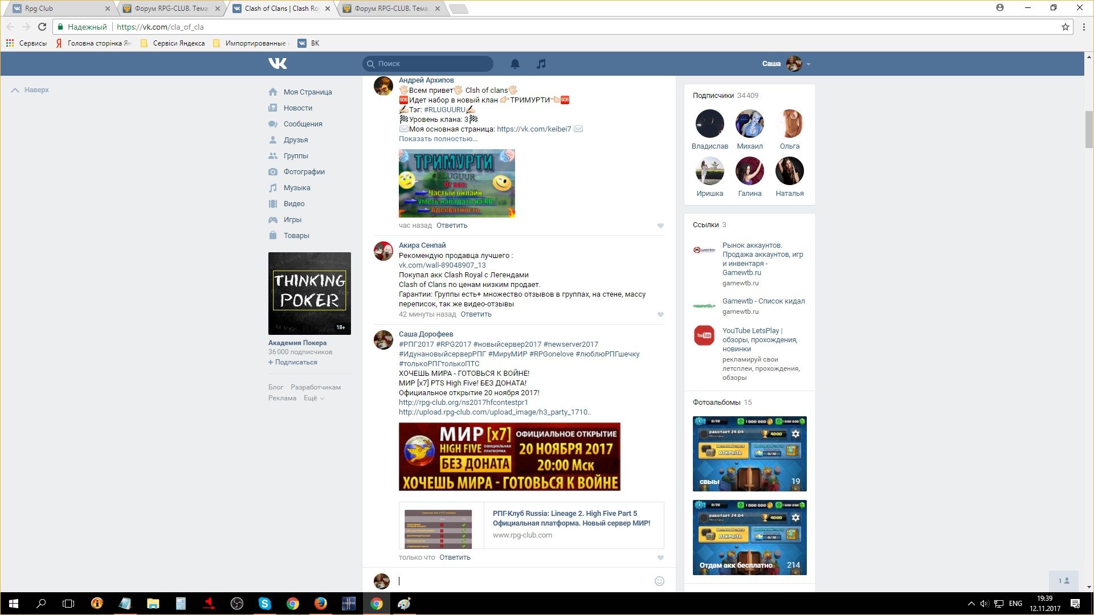Click the search field Поиск

428,64
